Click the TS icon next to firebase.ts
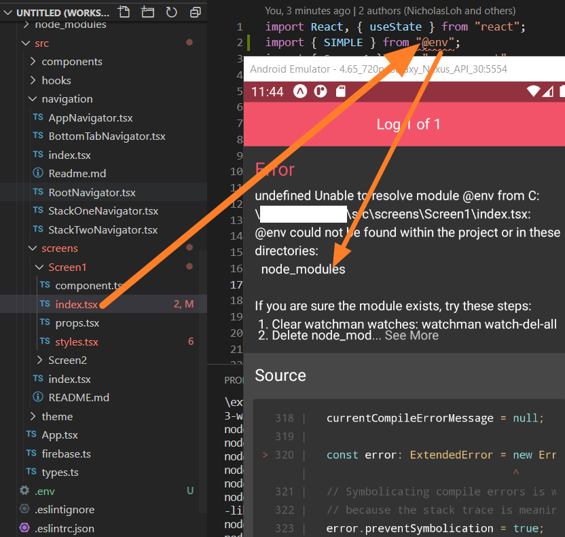565x537 pixels. 32,453
